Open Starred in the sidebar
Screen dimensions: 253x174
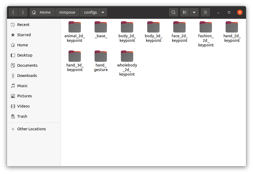[34, 35]
